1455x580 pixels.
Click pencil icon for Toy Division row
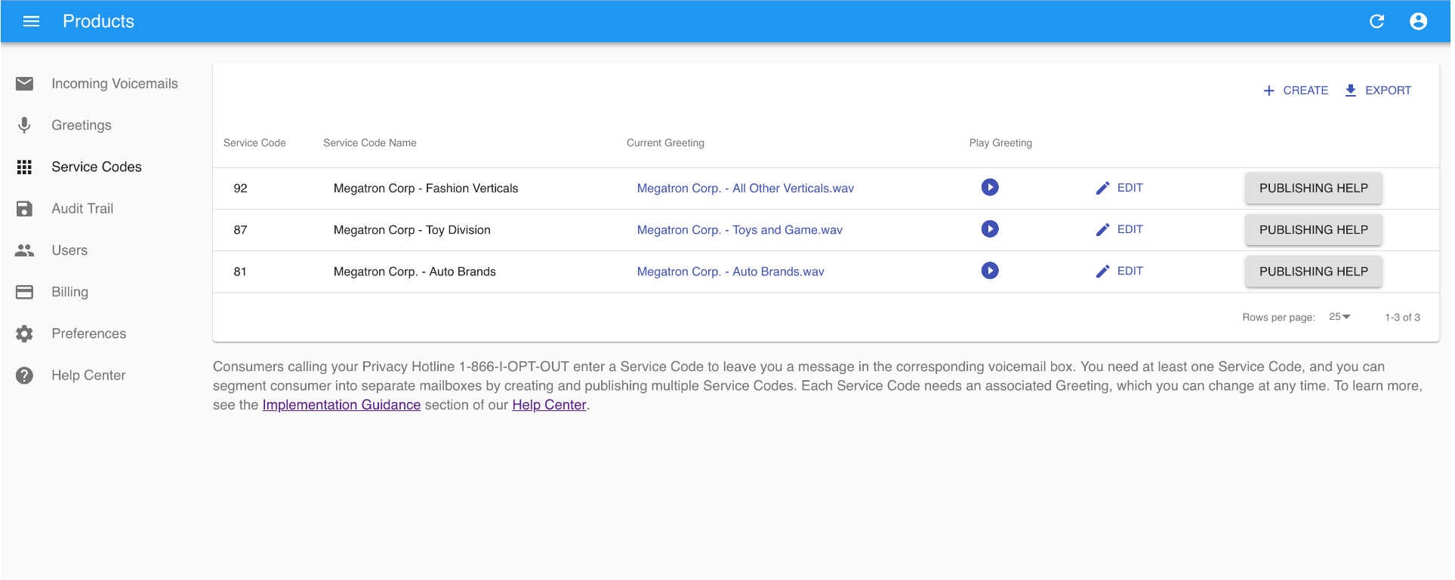1102,229
